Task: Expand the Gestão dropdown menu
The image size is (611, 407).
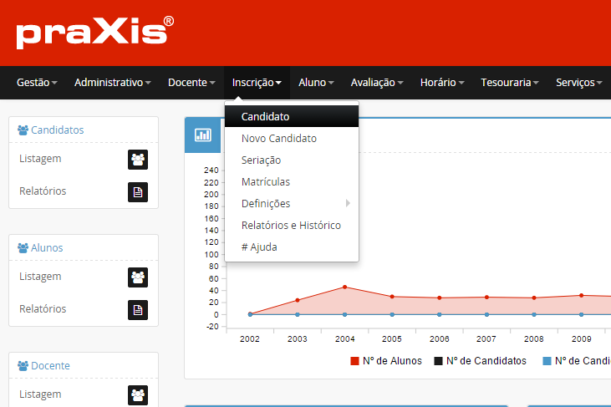Action: tap(37, 83)
